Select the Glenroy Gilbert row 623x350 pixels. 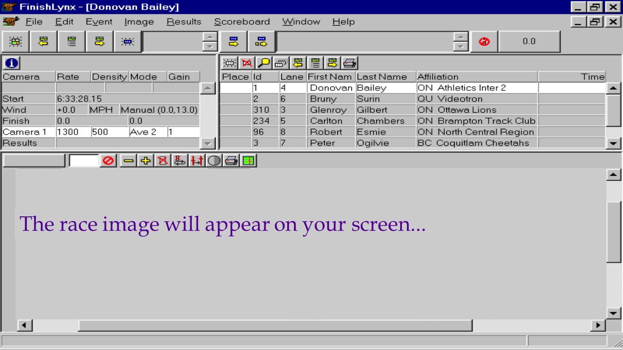(x=413, y=110)
